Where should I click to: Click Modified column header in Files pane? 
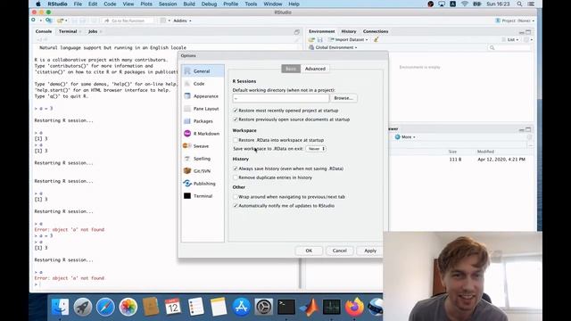point(485,152)
